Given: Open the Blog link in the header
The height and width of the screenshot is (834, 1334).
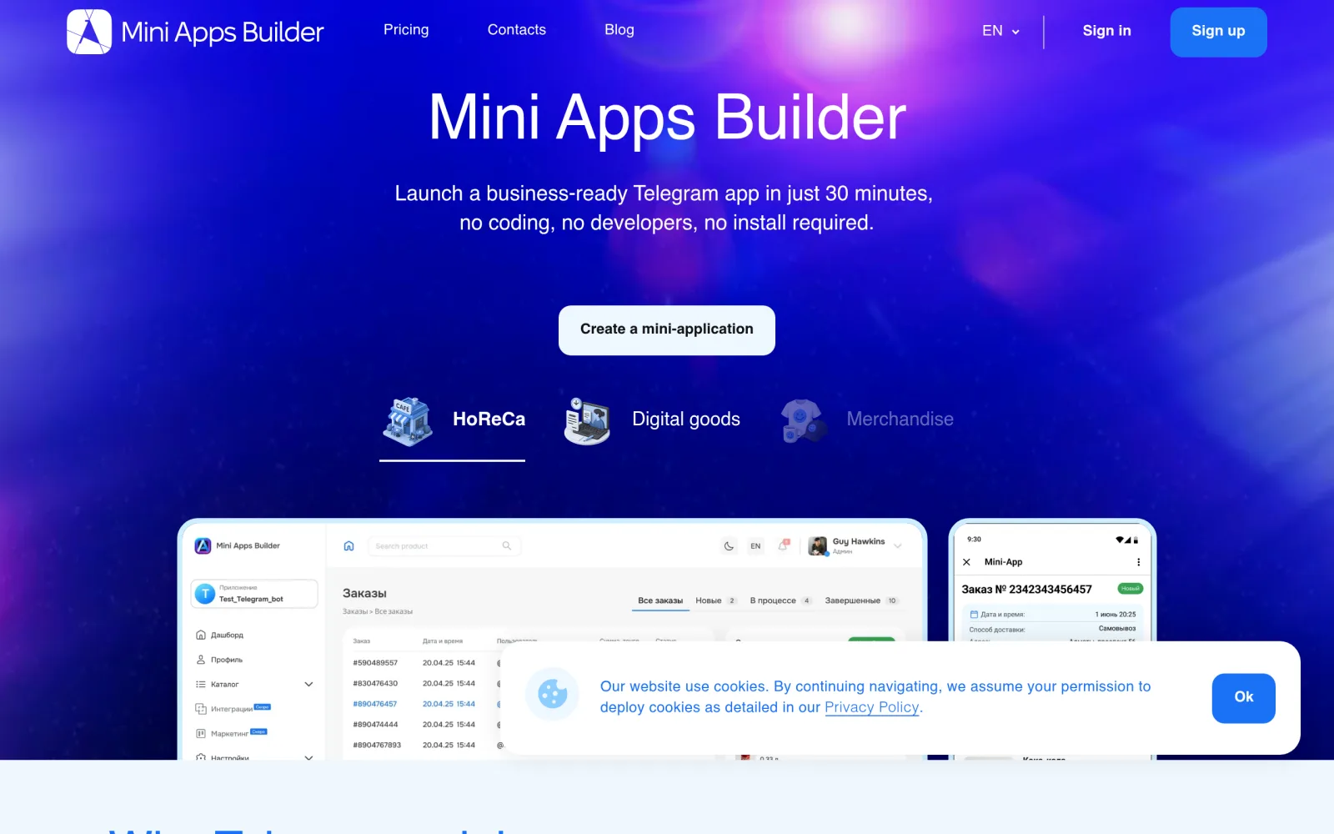Looking at the screenshot, I should click(619, 30).
